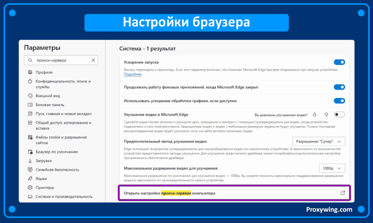Toggle Ускорение запуска switch
This screenshot has height=223, width=373.
(x=339, y=62)
